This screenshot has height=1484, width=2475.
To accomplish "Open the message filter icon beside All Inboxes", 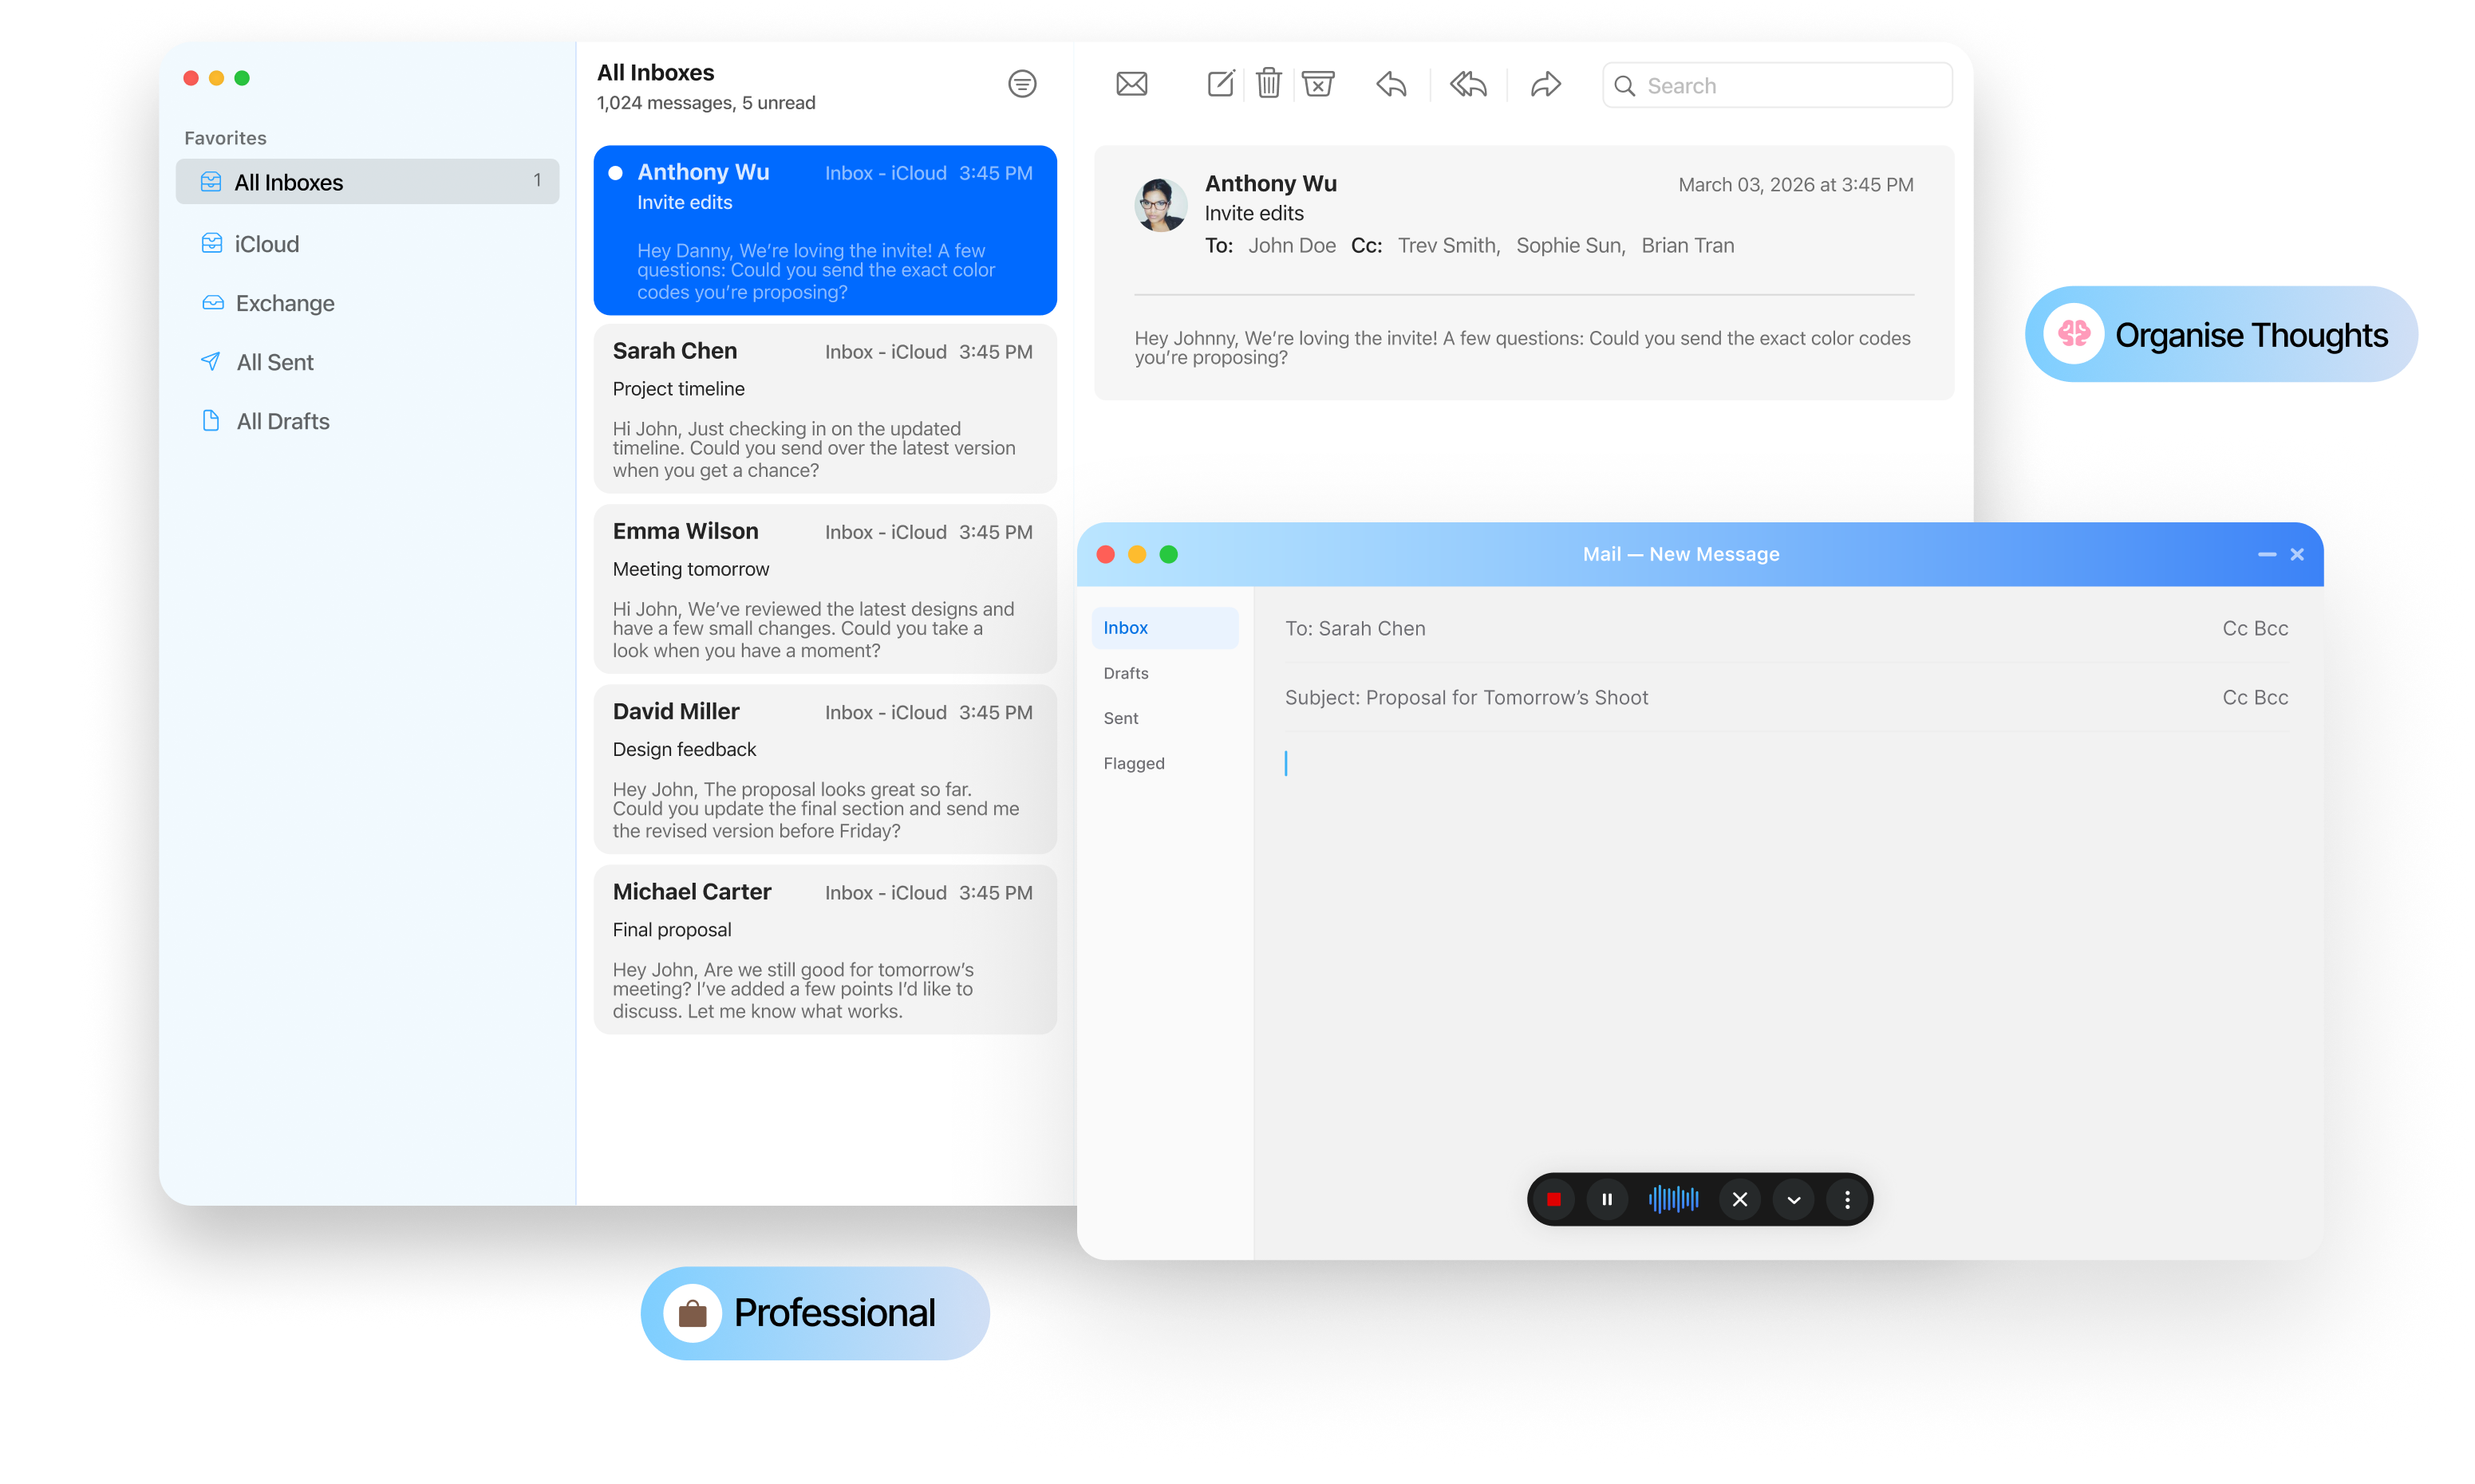I will 1021,84.
